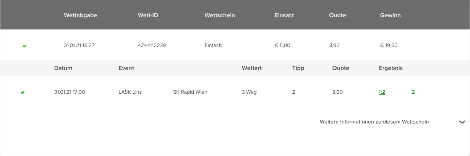Click the Einsatz column header
Screen dimensions: 470x156
click(284, 15)
